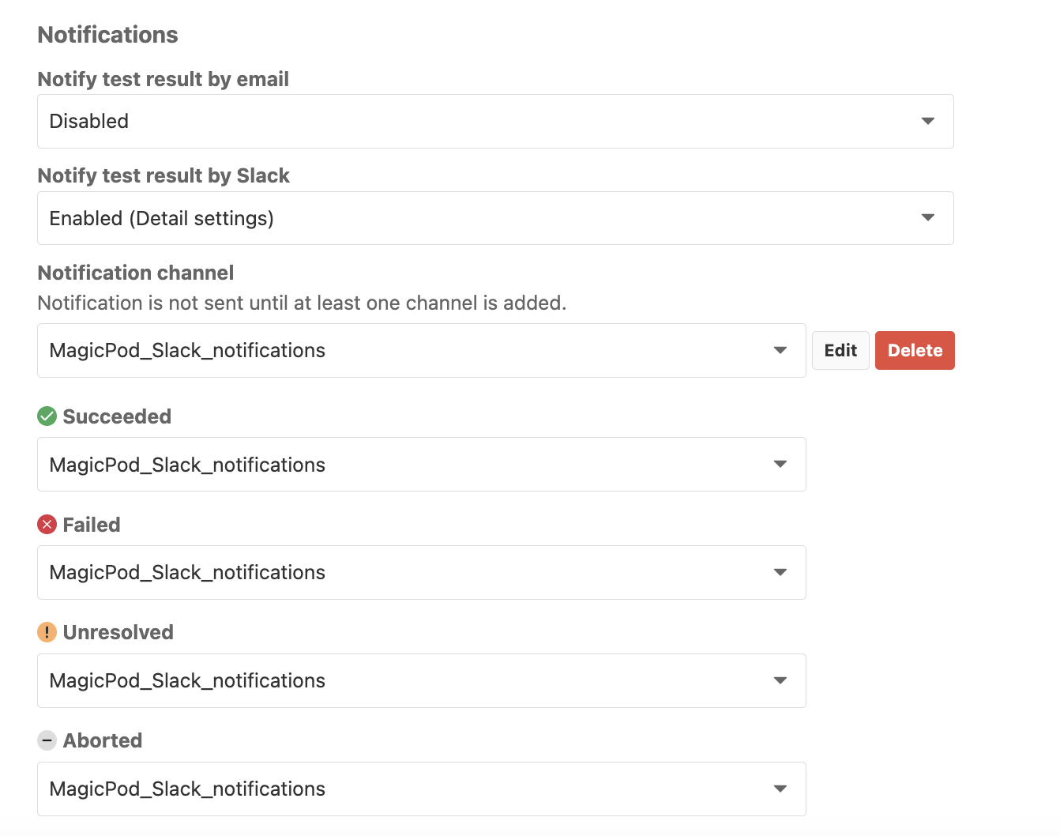Expand the Notification channel selector
Image resolution: width=1060 pixels, height=836 pixels.
tap(422, 350)
